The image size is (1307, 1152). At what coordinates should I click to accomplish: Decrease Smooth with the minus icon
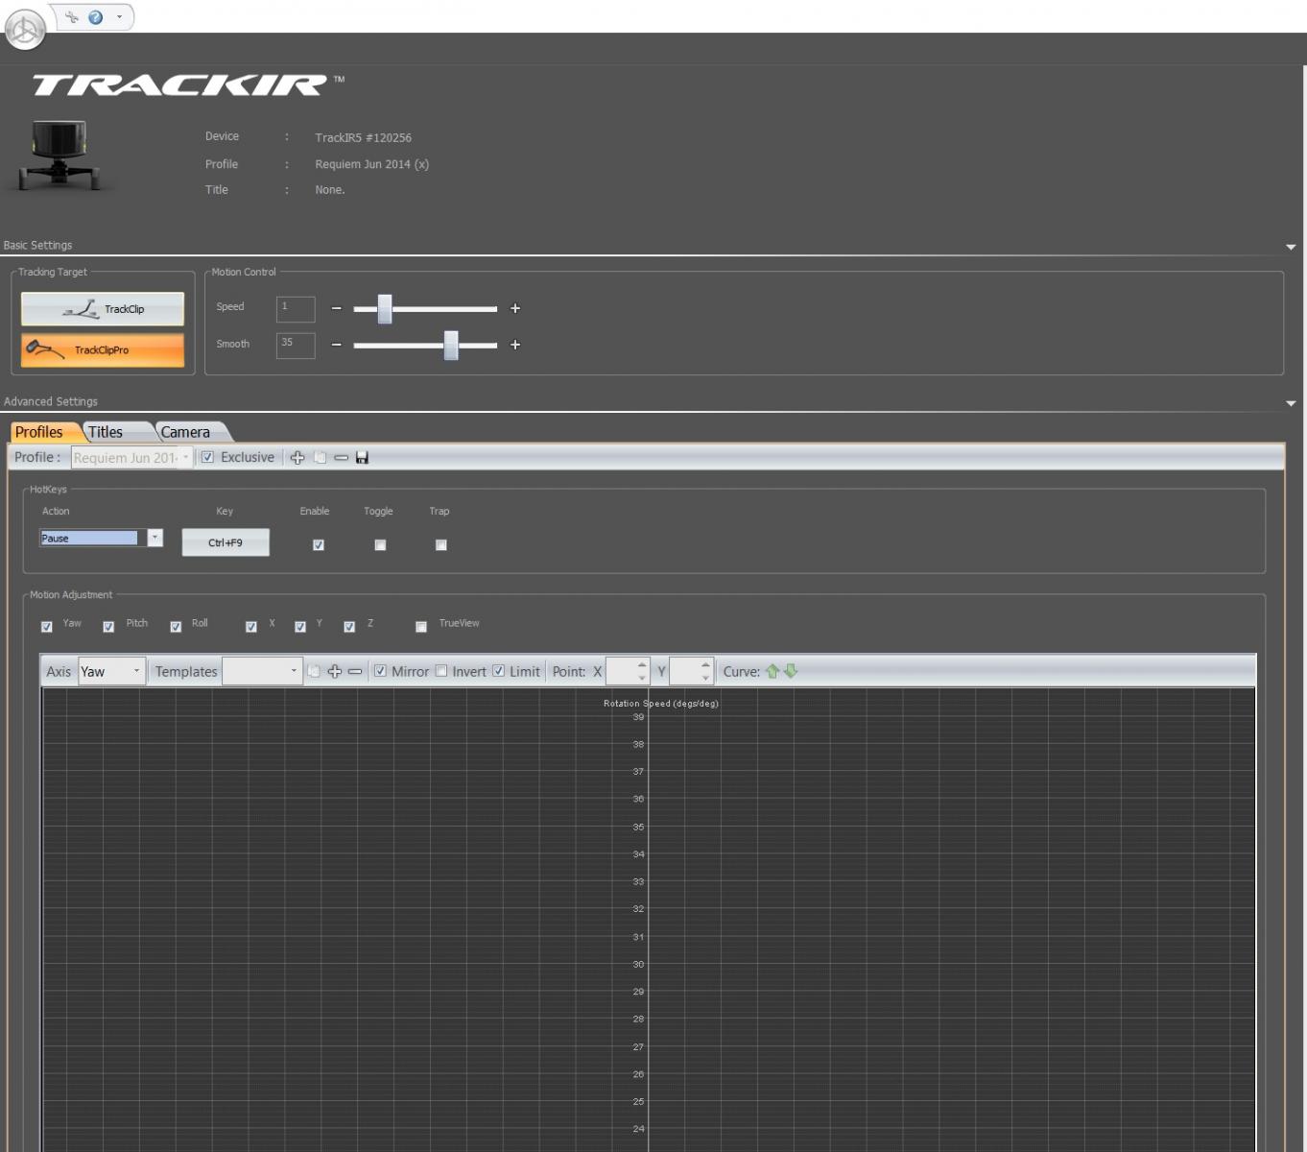(336, 345)
